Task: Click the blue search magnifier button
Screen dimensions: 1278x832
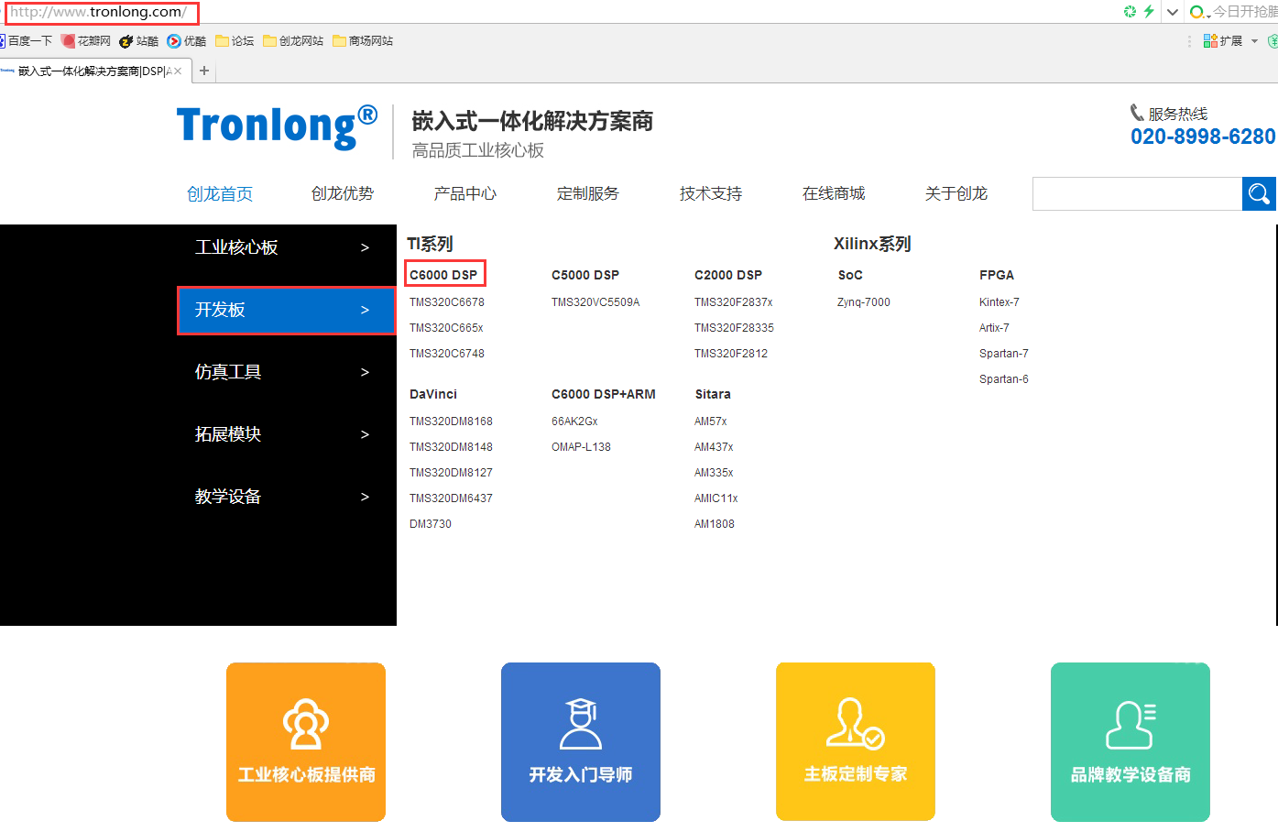Action: pyautogui.click(x=1259, y=193)
